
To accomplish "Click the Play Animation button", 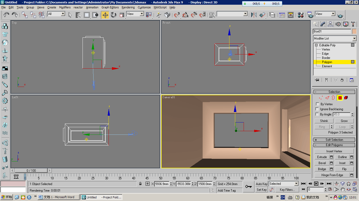I will point(316,184).
